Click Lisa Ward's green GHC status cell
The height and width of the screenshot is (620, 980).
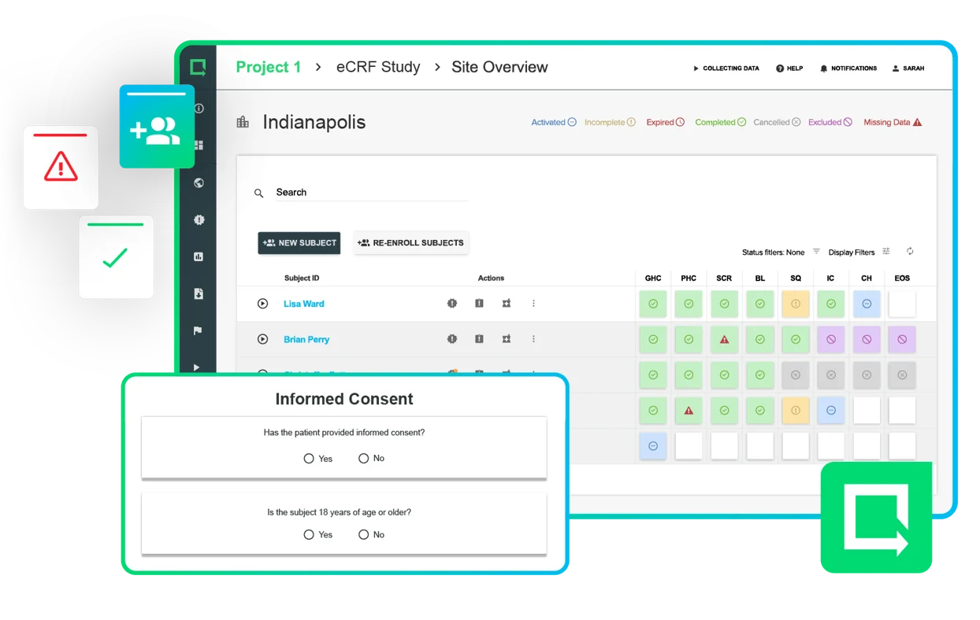pos(653,304)
